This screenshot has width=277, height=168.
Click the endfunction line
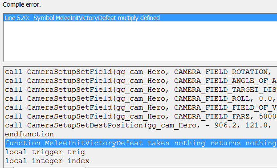point(29,134)
